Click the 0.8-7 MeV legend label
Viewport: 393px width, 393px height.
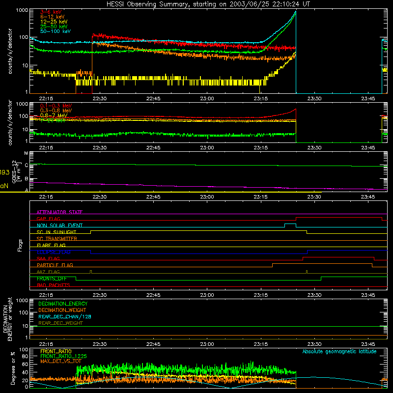tap(54, 115)
